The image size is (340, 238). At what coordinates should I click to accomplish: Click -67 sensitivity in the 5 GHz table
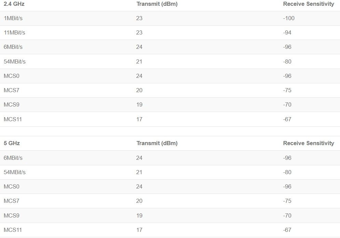tap(287, 230)
